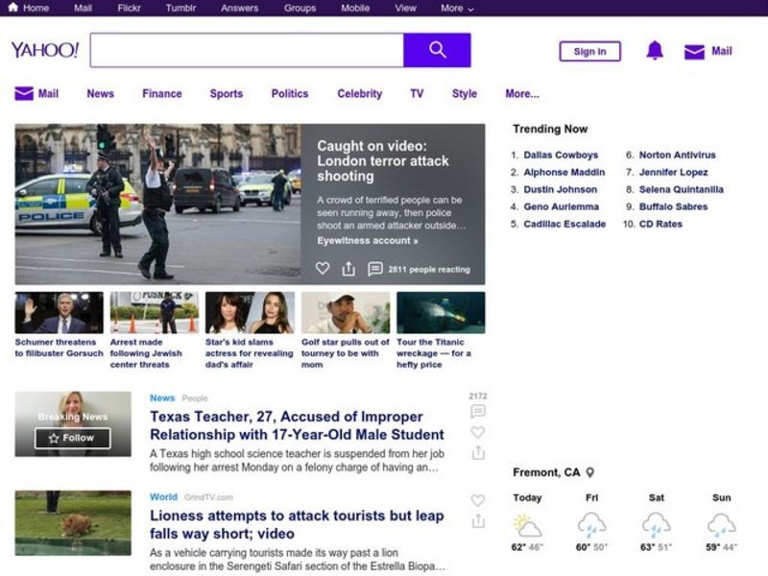Open the Sports section tab
Screen dimensions: 768x576
226,94
